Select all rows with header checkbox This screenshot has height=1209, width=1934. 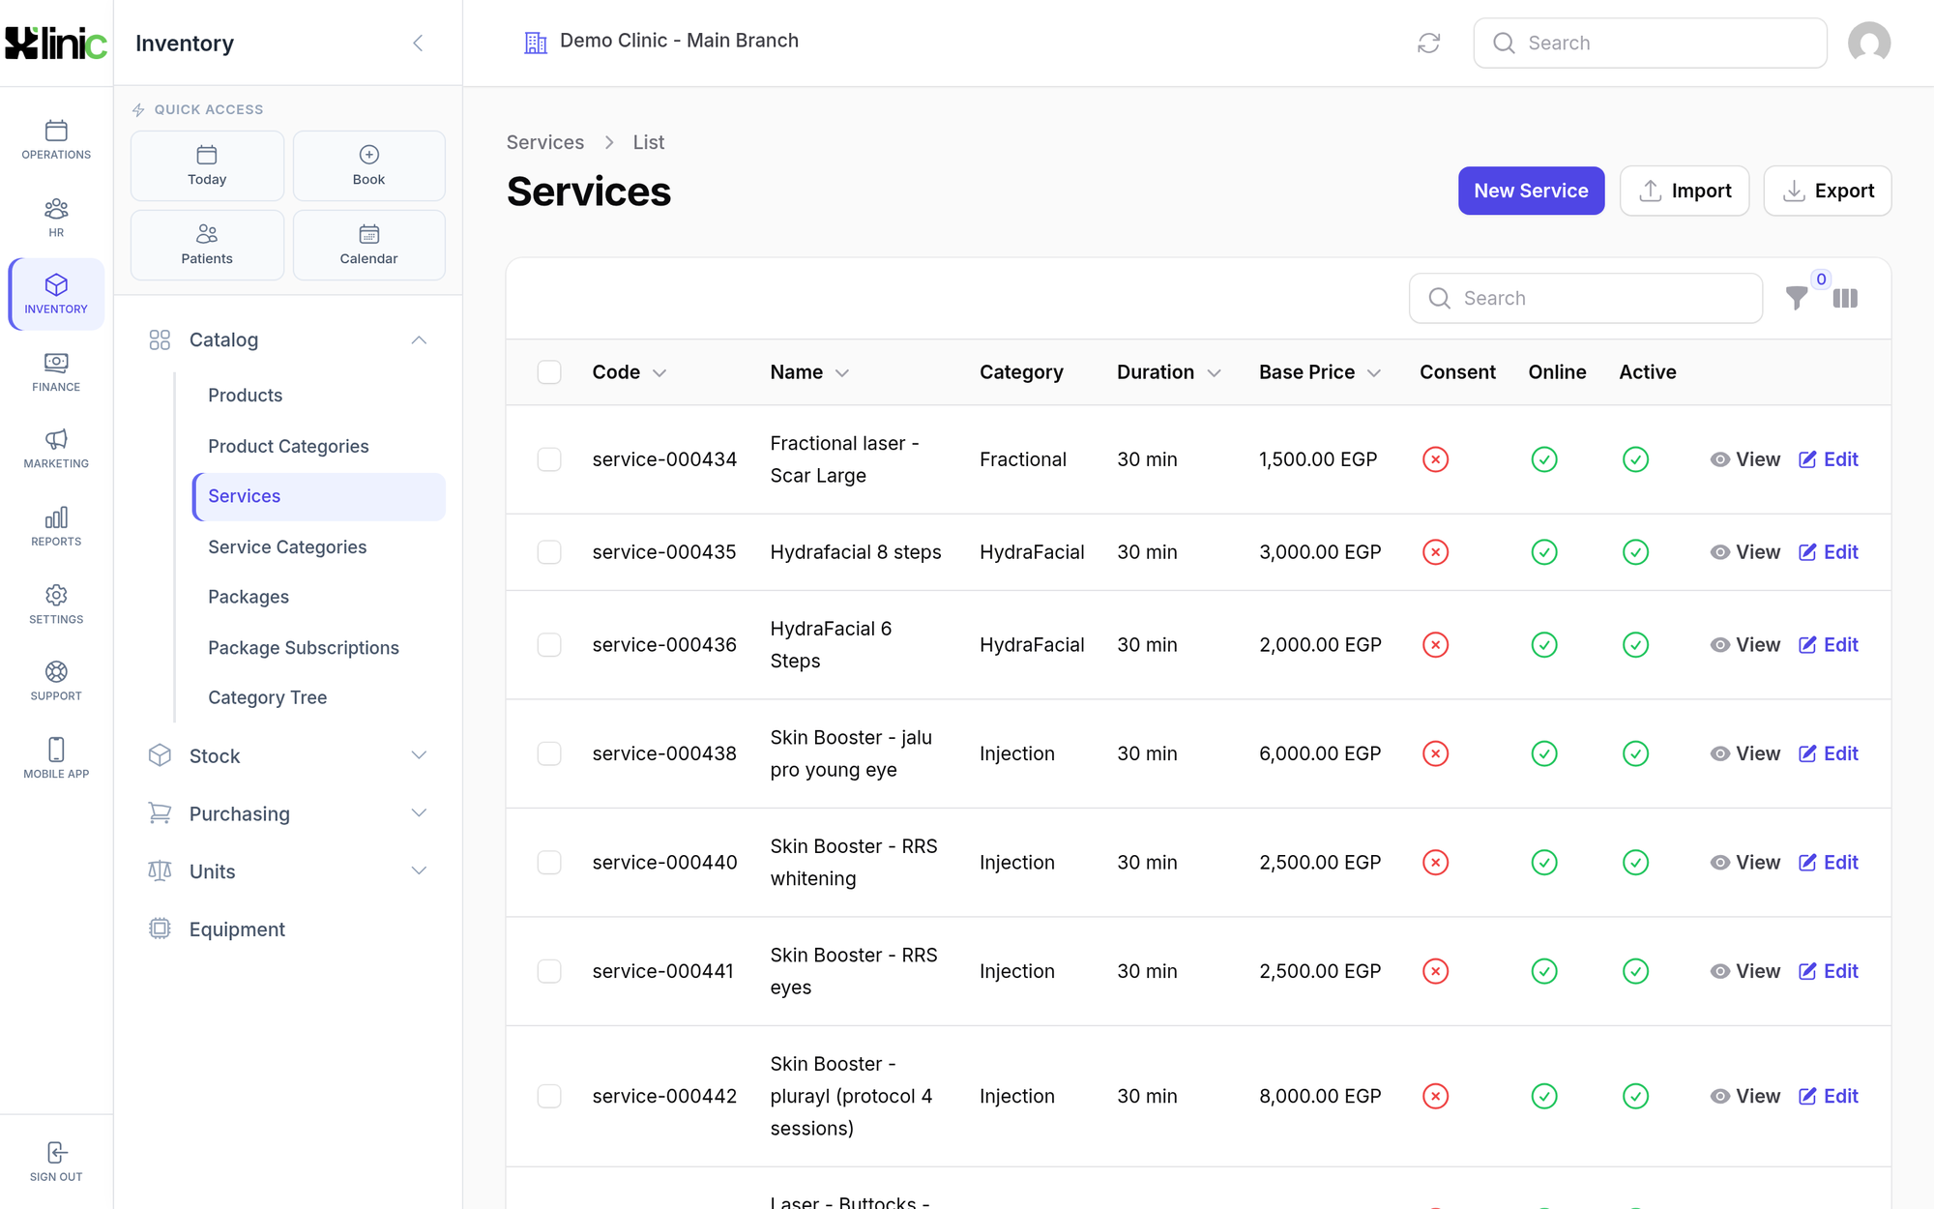[549, 372]
